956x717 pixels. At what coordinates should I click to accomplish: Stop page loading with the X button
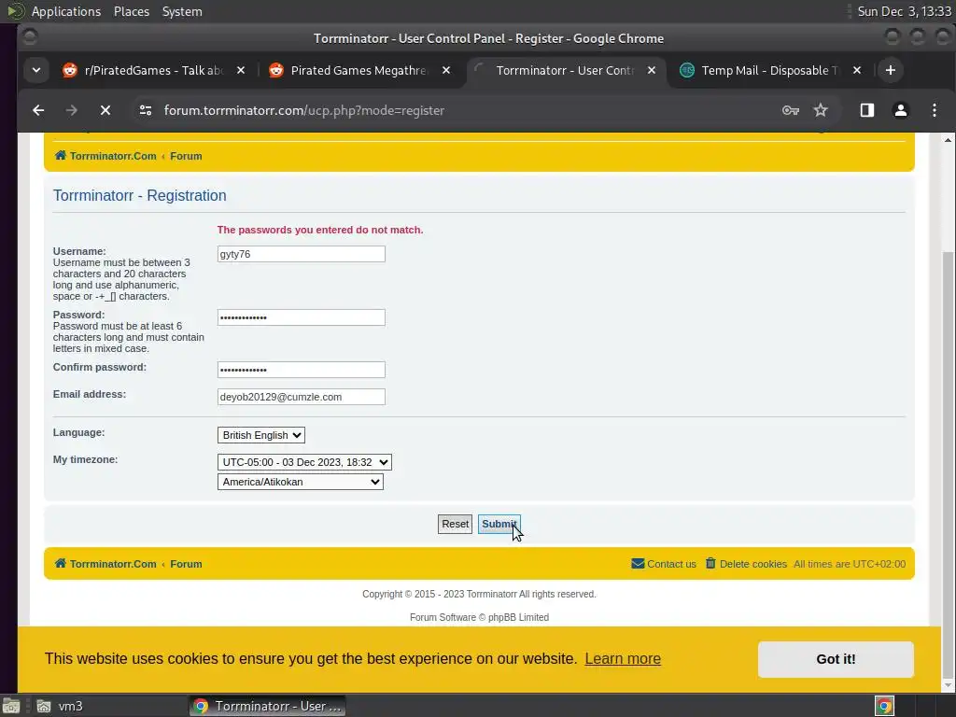click(105, 110)
